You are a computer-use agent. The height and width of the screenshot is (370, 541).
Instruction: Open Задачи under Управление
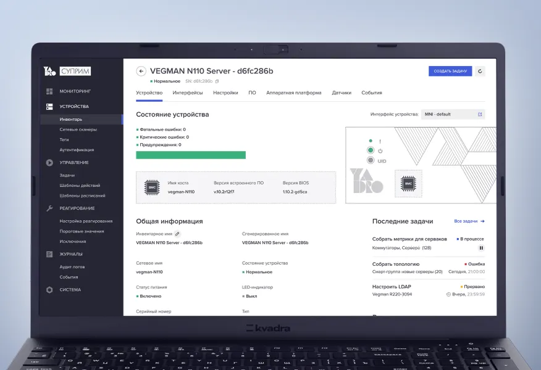point(67,175)
